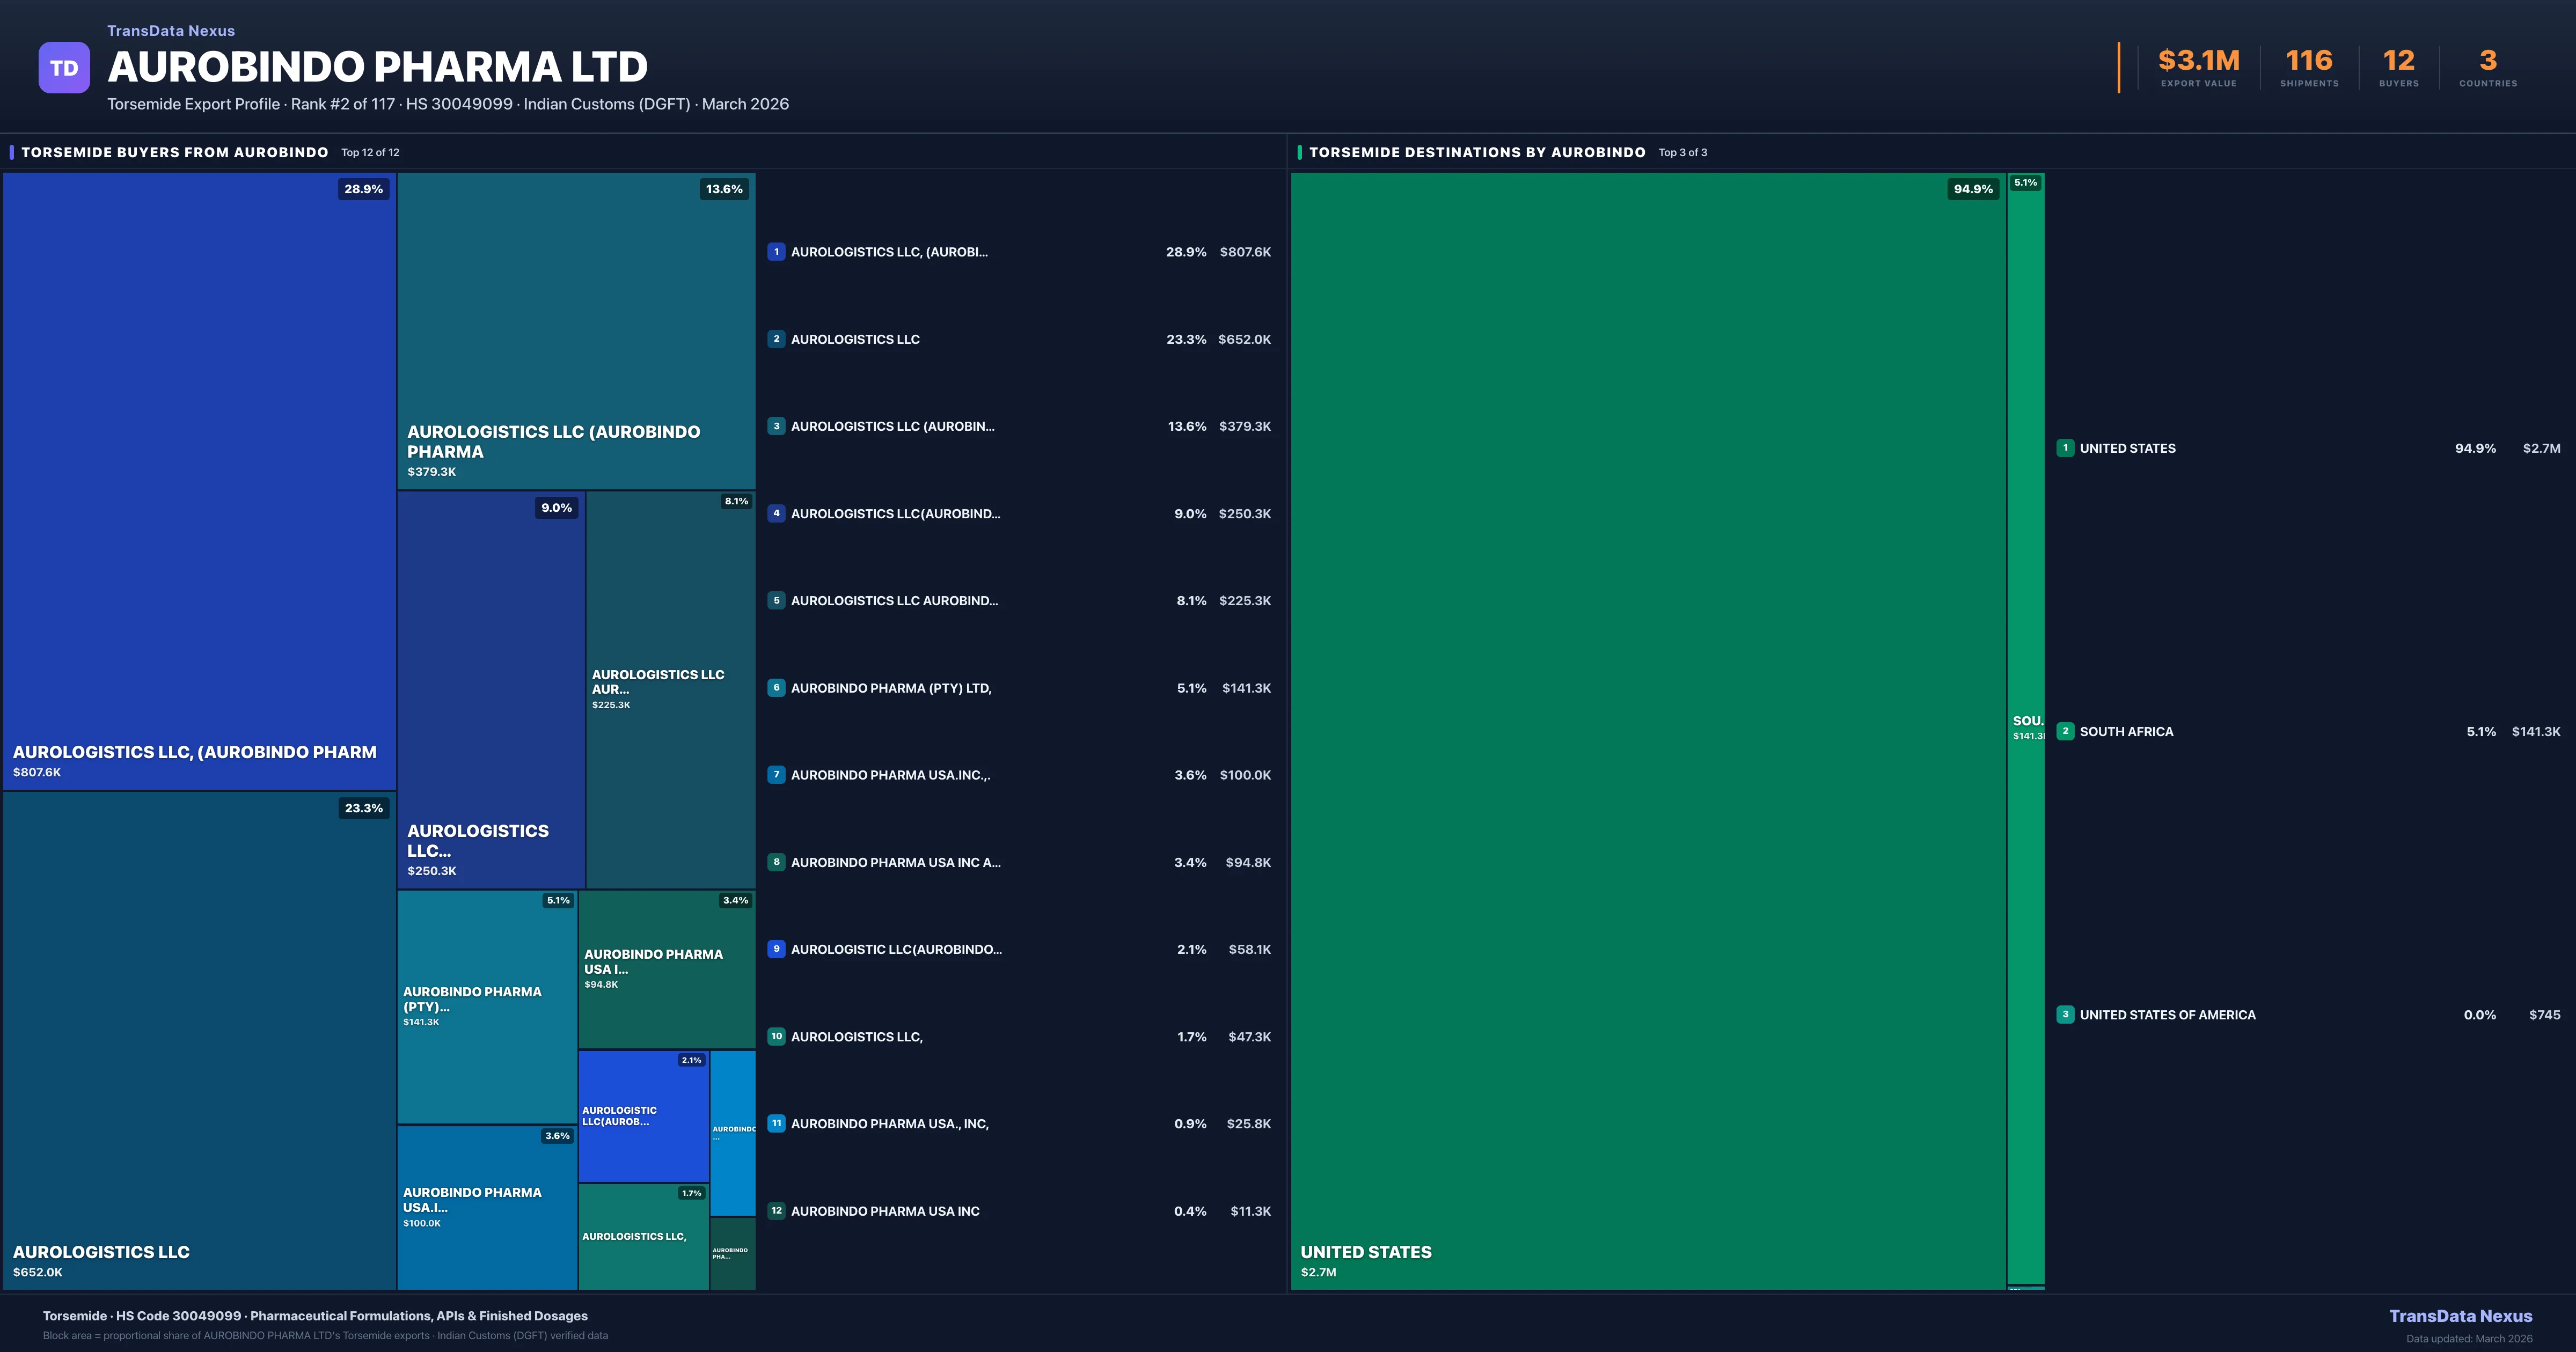This screenshot has height=1352, width=2576.
Task: Click rank badge 12 in the buyers list
Action: tap(776, 1211)
